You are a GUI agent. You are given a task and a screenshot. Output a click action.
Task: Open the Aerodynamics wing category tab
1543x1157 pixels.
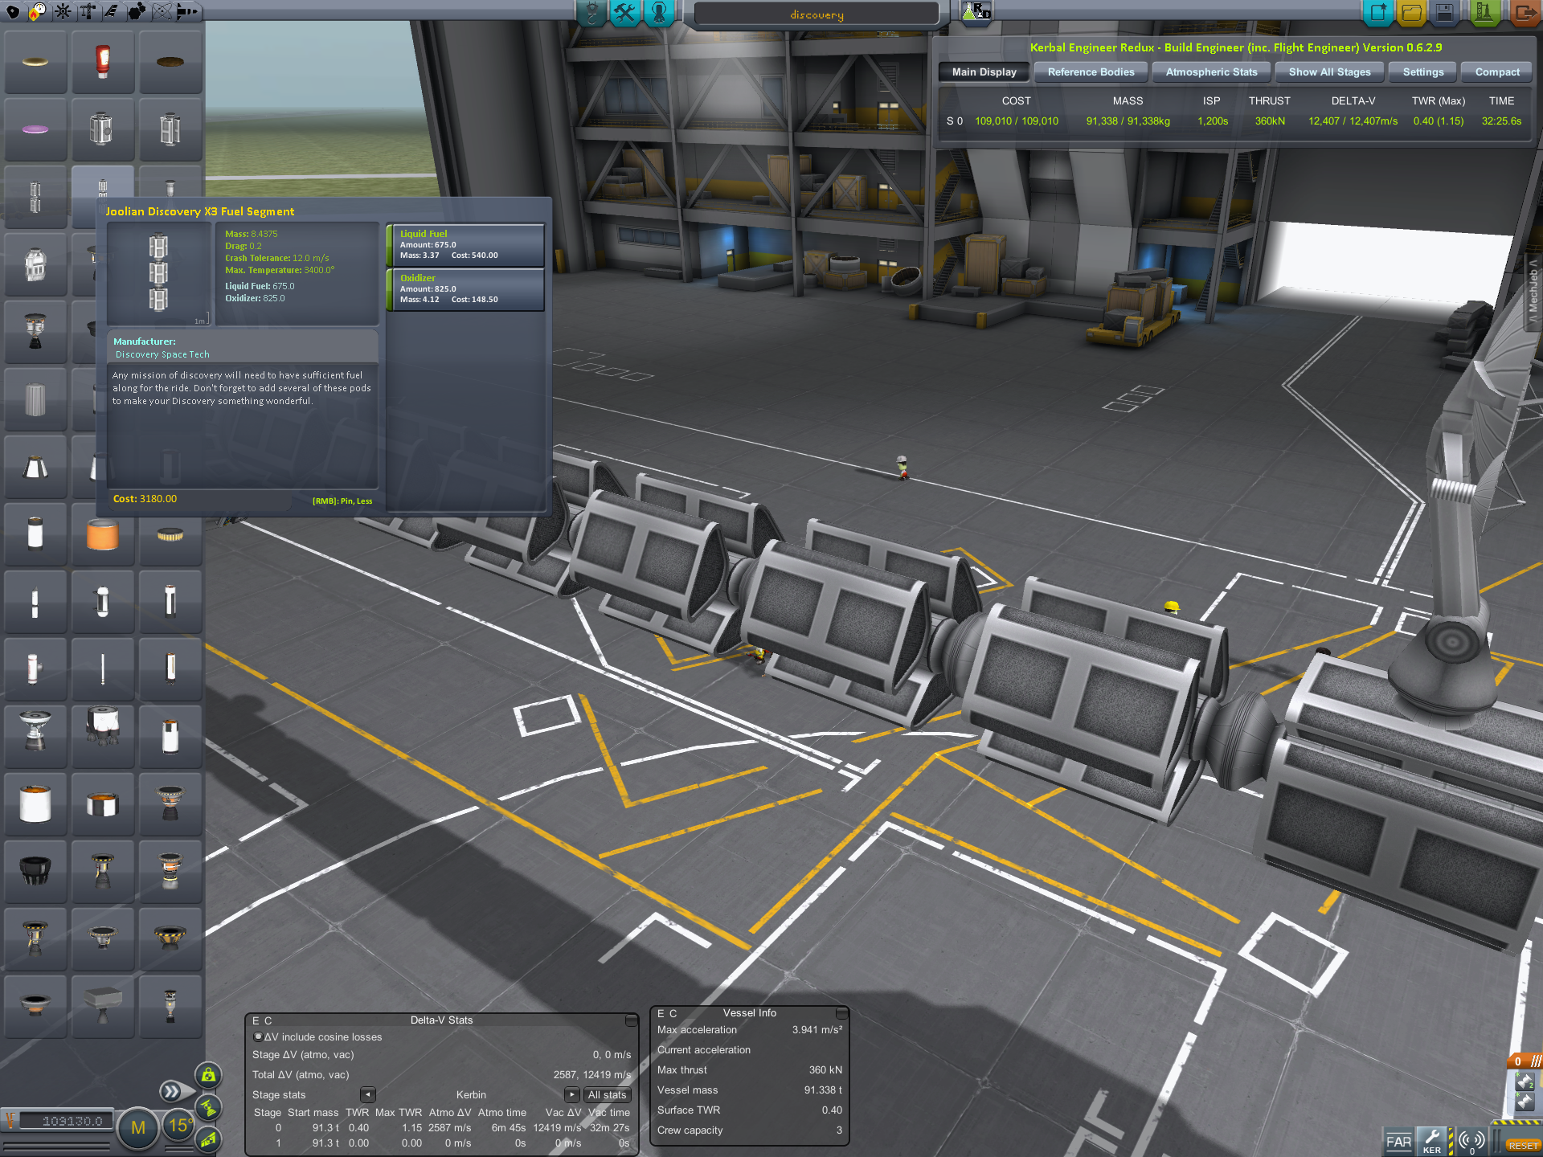[113, 11]
